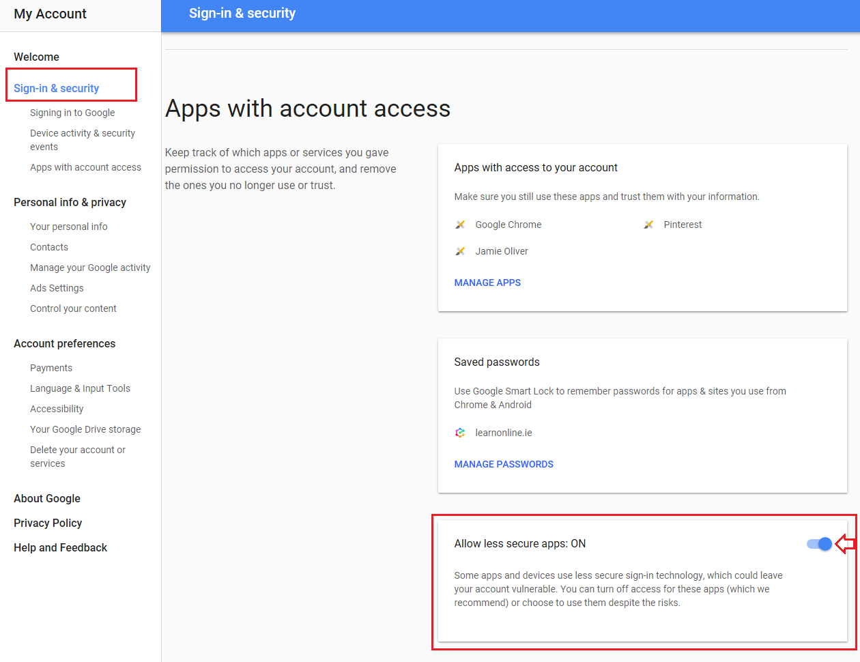Select Apps with account access menu item

[85, 167]
